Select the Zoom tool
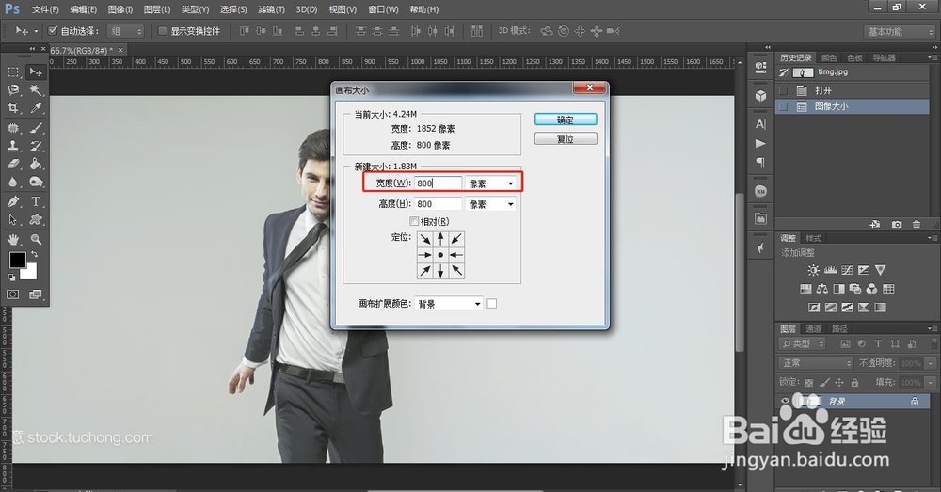The image size is (941, 492). (x=36, y=239)
